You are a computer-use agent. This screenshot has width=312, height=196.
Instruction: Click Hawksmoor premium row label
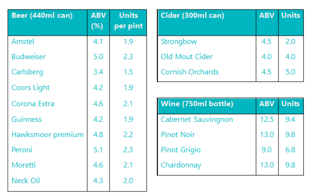pyautogui.click(x=47, y=135)
